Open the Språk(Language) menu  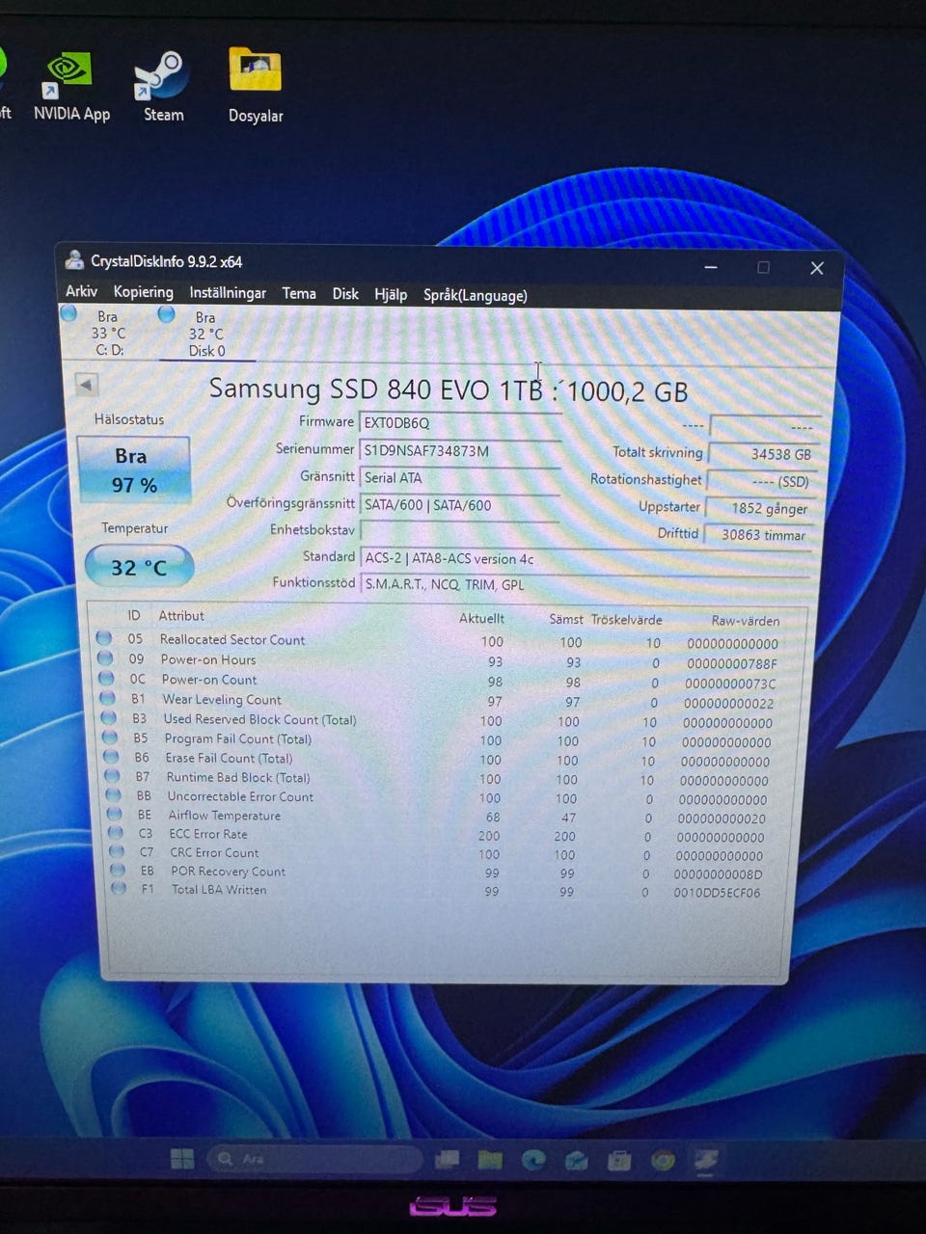pos(476,295)
